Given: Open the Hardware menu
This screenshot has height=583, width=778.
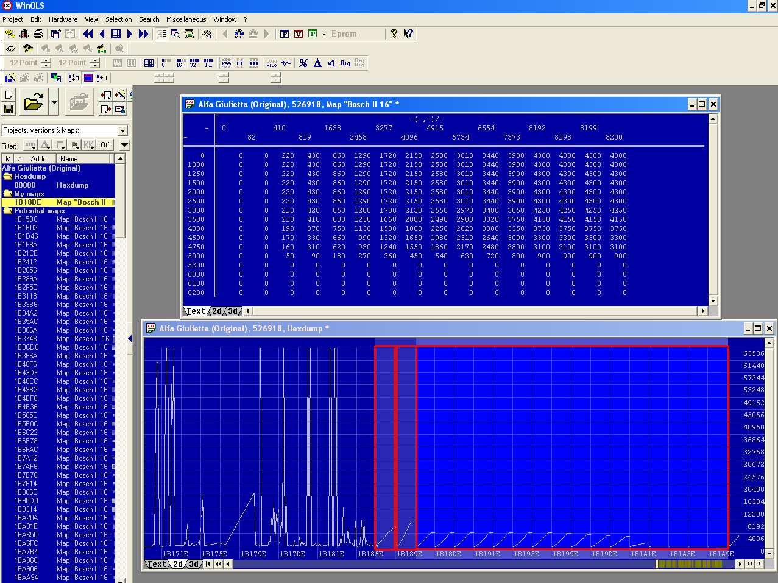Looking at the screenshot, I should (x=63, y=19).
